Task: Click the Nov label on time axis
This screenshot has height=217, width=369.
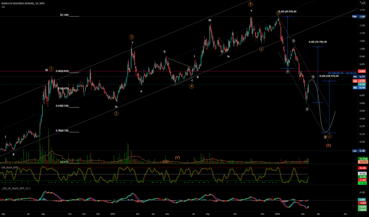Action: click(x=84, y=214)
